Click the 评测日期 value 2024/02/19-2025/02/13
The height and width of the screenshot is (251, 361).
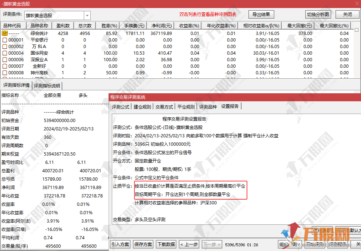coord(68,129)
